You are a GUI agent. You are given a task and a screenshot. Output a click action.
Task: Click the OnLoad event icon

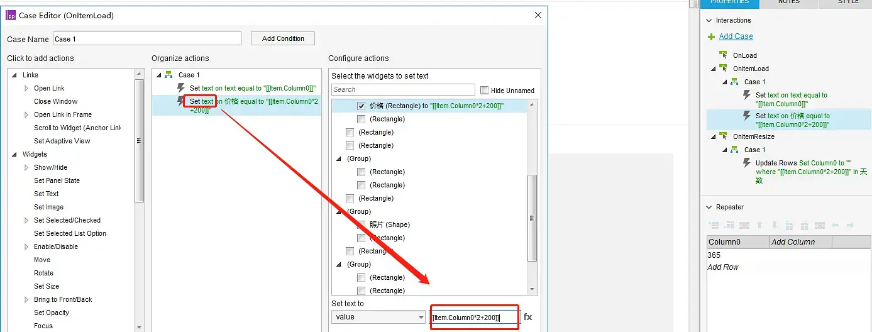[723, 55]
